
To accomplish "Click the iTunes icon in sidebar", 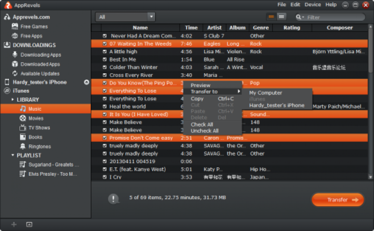I will tap(7, 91).
